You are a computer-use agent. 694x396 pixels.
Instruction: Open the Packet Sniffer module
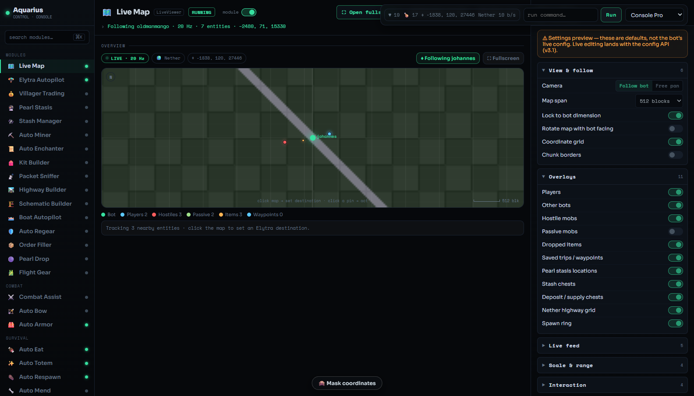click(x=47, y=176)
